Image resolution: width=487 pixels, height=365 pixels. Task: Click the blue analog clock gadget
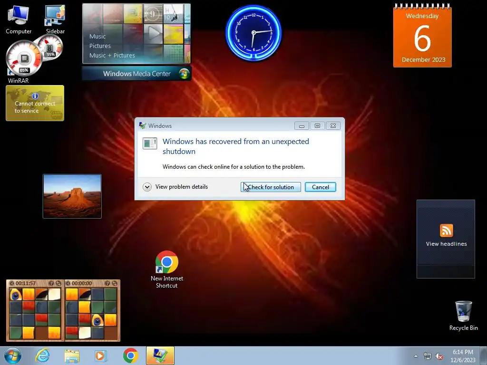(253, 33)
